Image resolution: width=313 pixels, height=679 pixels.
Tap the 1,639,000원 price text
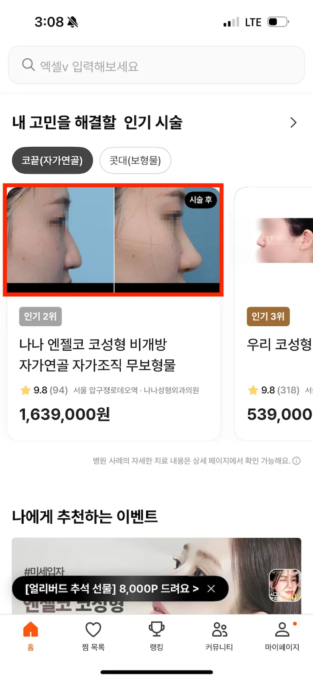point(65,414)
